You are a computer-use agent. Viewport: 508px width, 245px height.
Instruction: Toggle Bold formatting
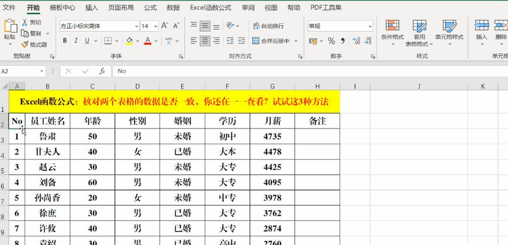[x=65, y=41]
